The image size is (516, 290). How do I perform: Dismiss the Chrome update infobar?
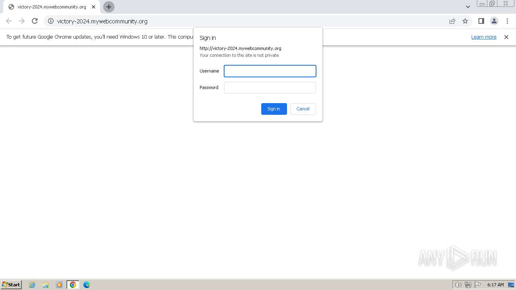pyautogui.click(x=506, y=37)
